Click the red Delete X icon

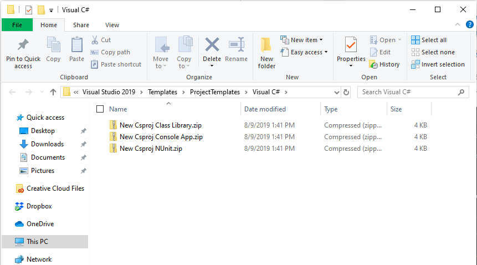click(212, 44)
